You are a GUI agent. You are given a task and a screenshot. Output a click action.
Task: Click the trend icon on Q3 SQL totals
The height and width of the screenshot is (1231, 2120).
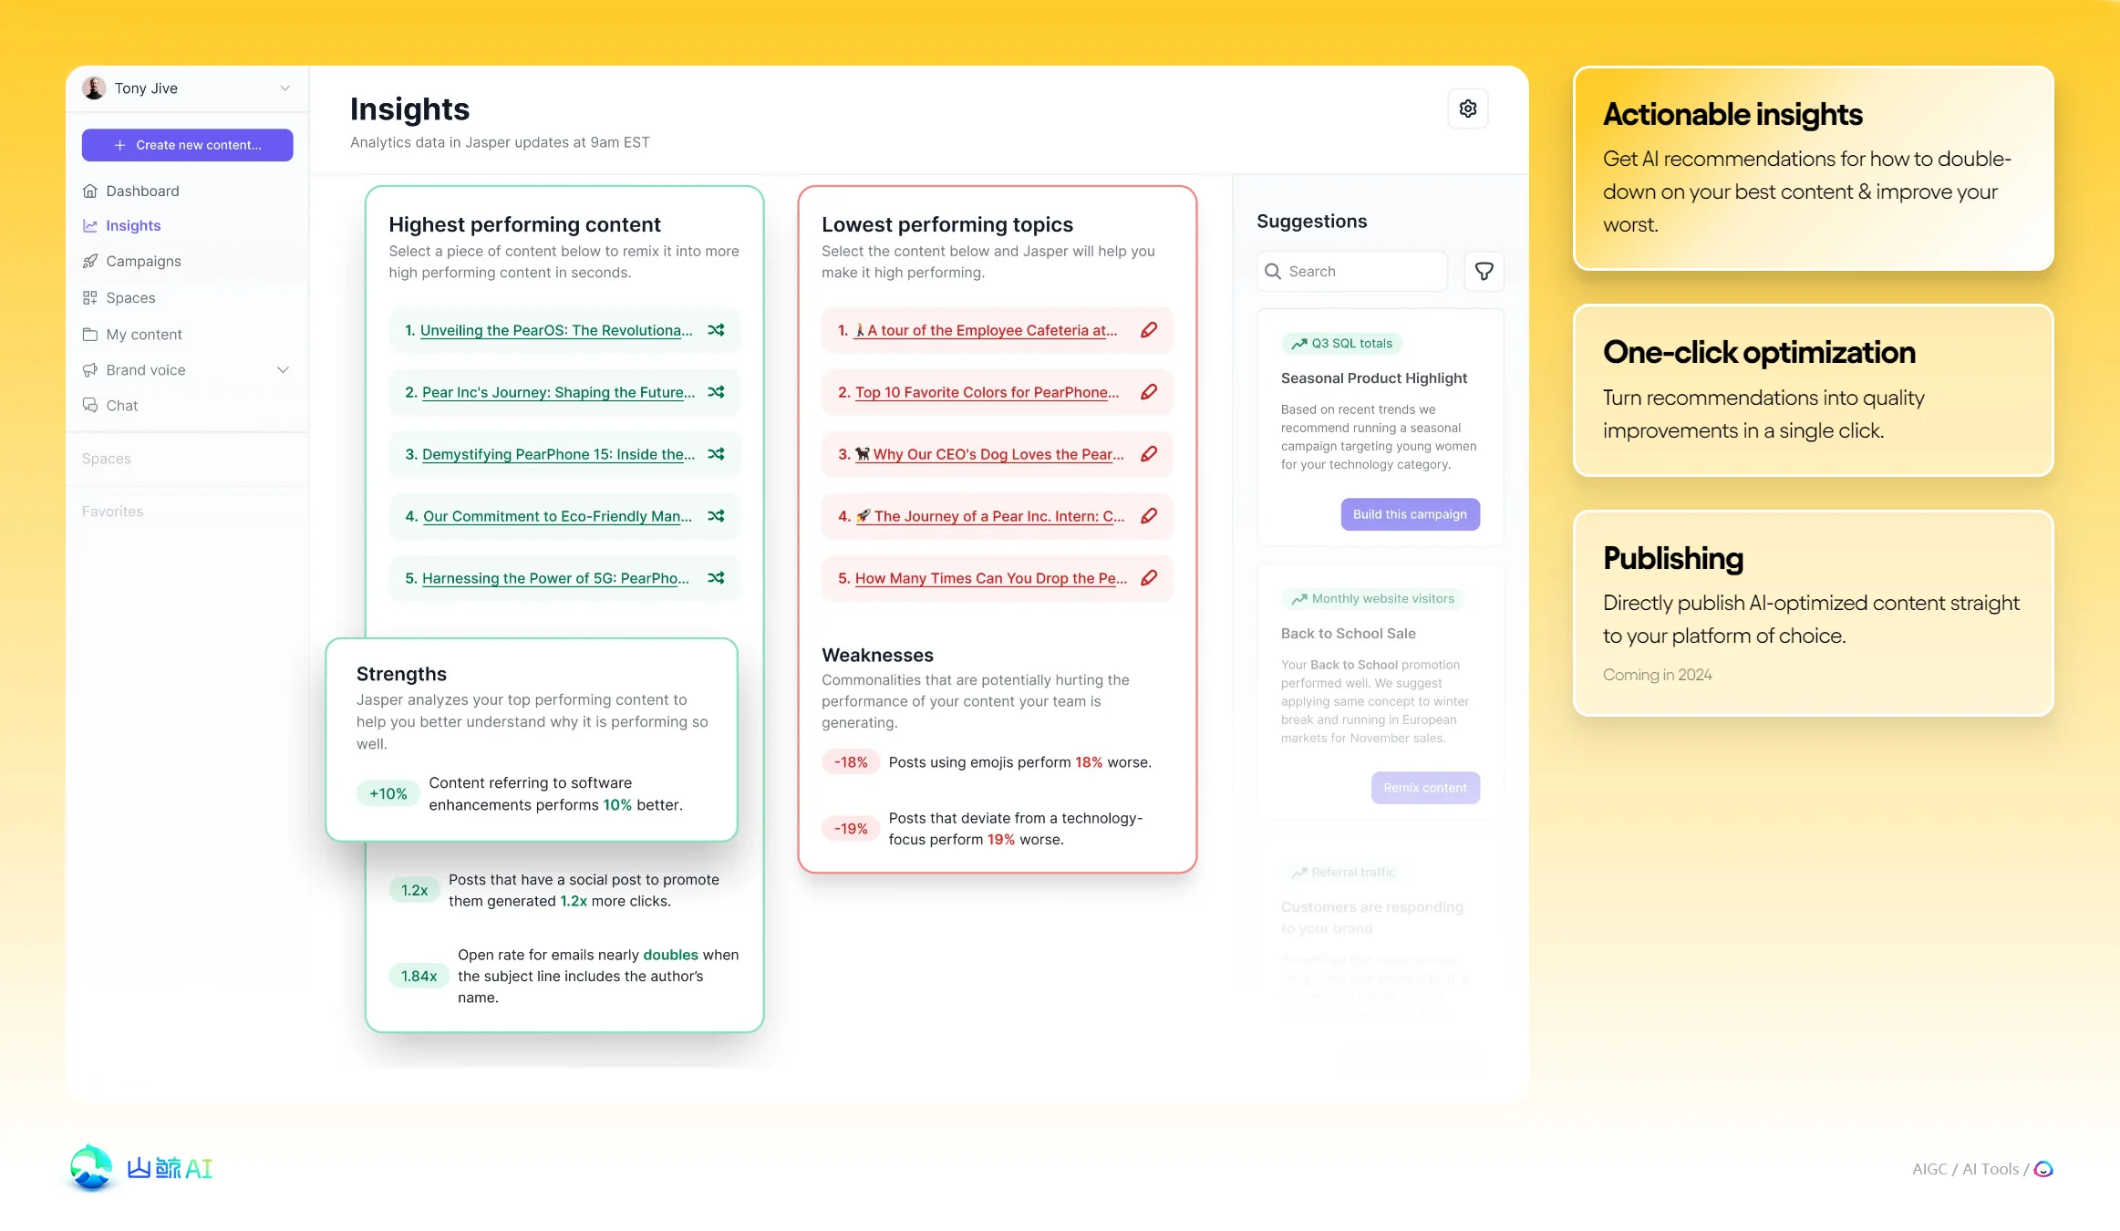(x=1299, y=344)
